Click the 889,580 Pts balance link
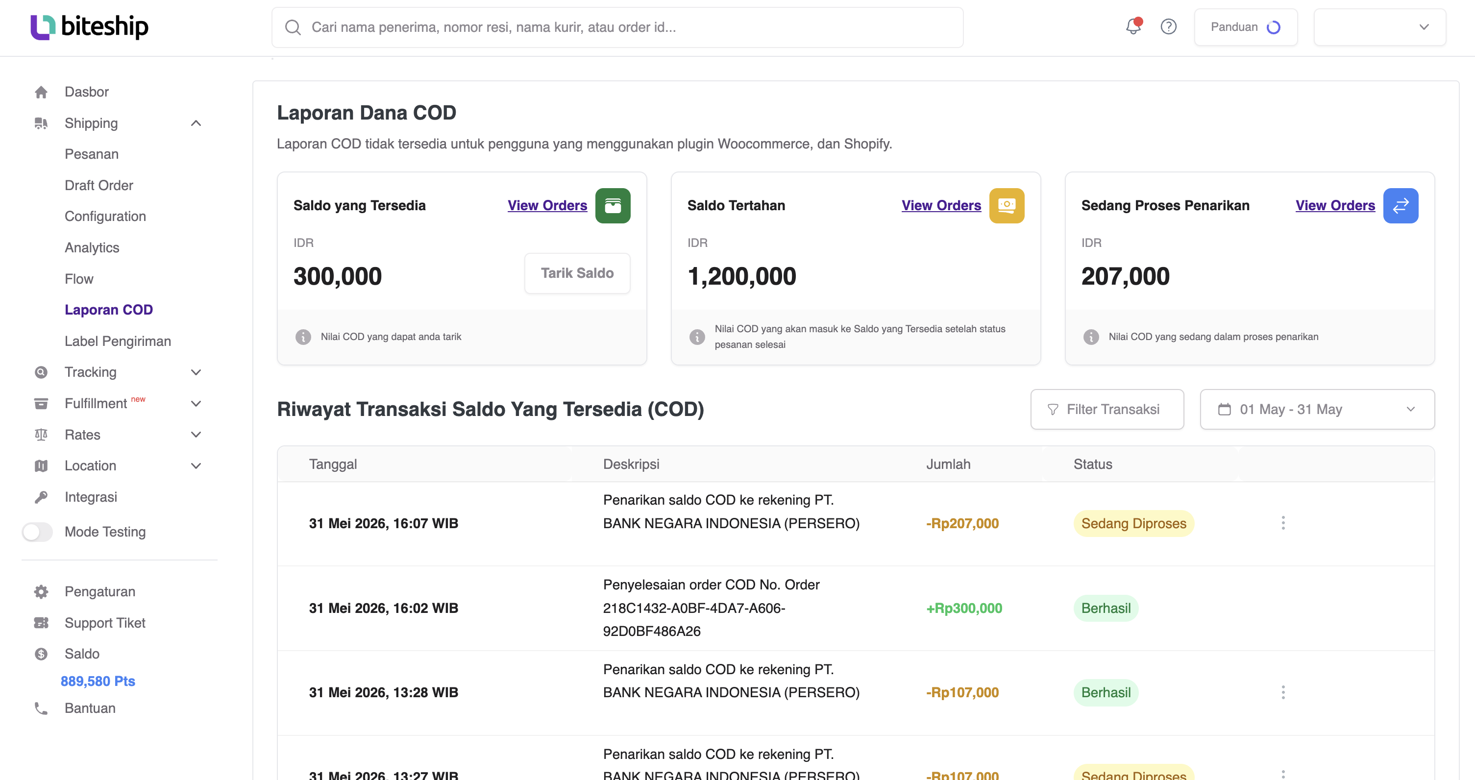The height and width of the screenshot is (780, 1475). pyautogui.click(x=98, y=682)
